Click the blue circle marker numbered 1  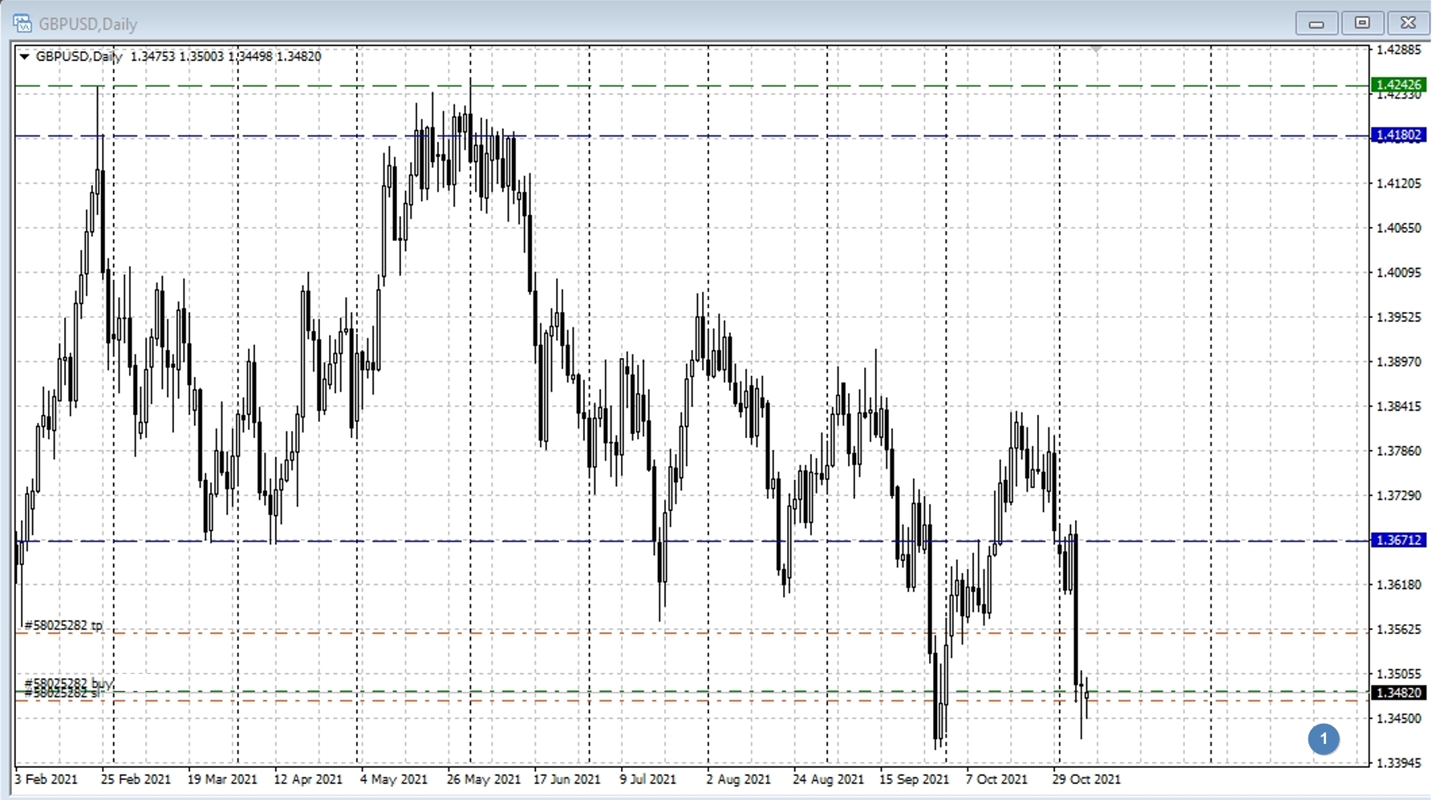coord(1323,739)
